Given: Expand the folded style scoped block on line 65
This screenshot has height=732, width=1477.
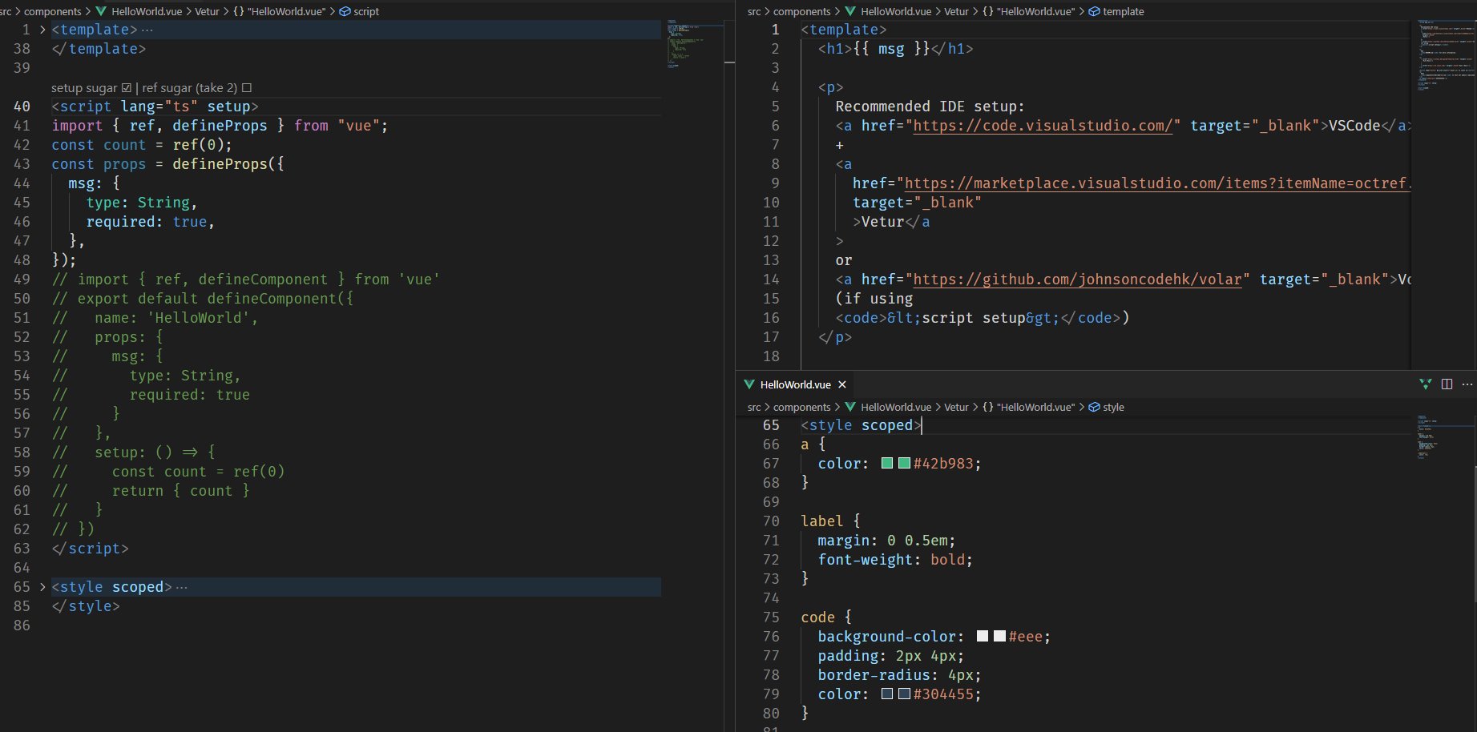Looking at the screenshot, I should (42, 587).
